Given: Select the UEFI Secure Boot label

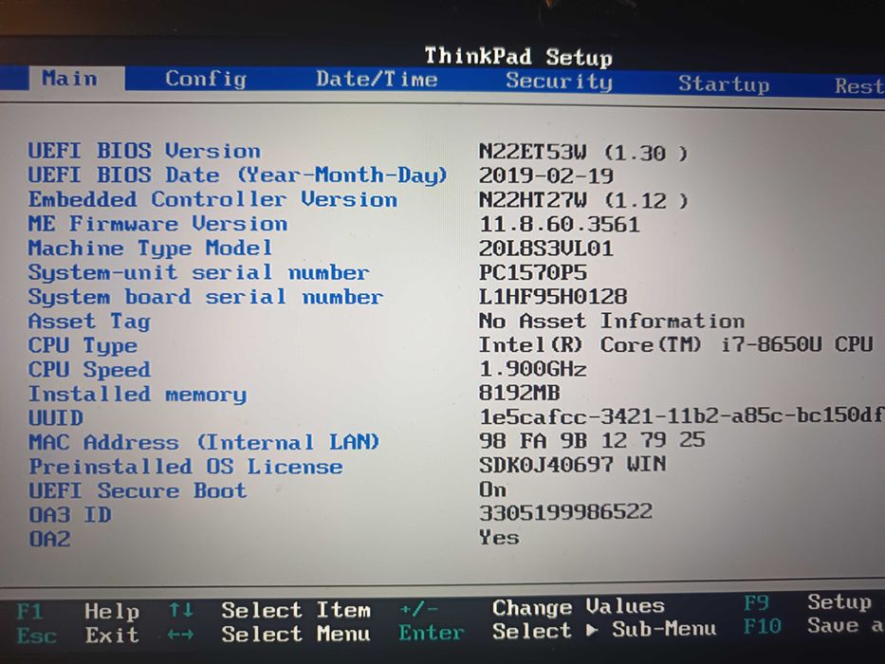Looking at the screenshot, I should click(x=138, y=490).
